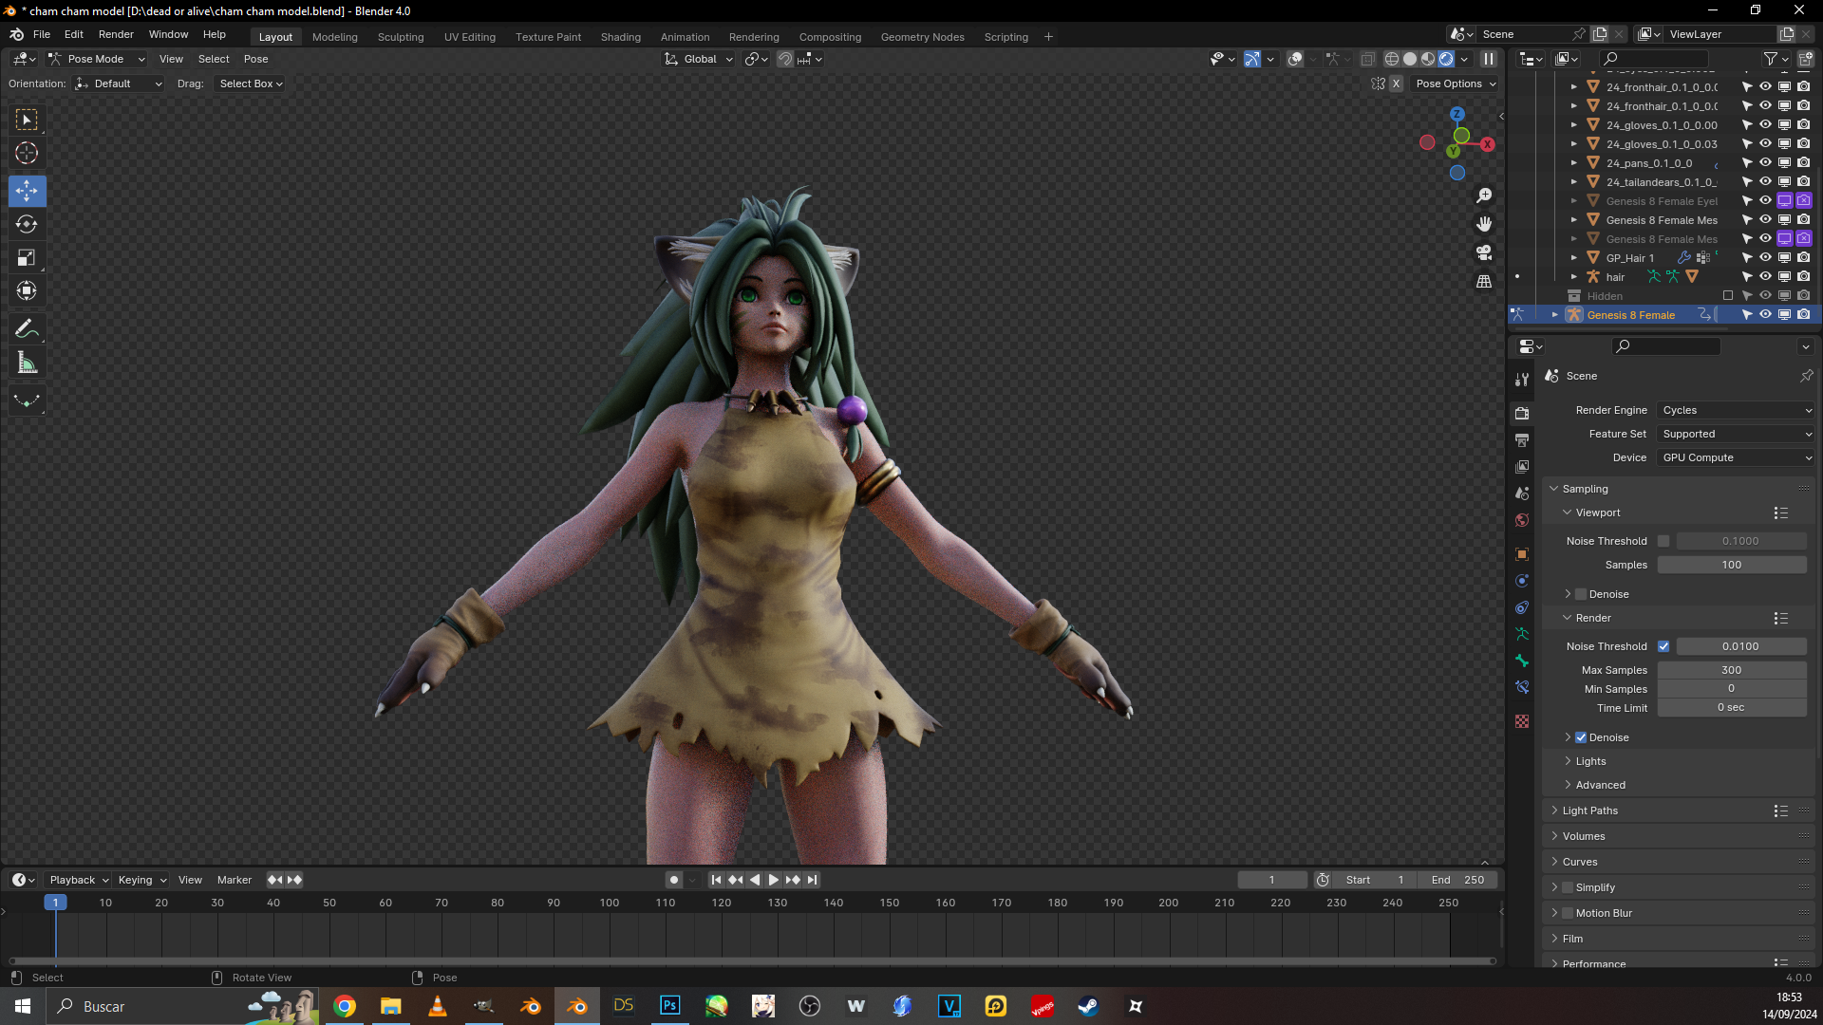Open the Output properties tab icon
Image resolution: width=1823 pixels, height=1025 pixels.
point(1522,439)
